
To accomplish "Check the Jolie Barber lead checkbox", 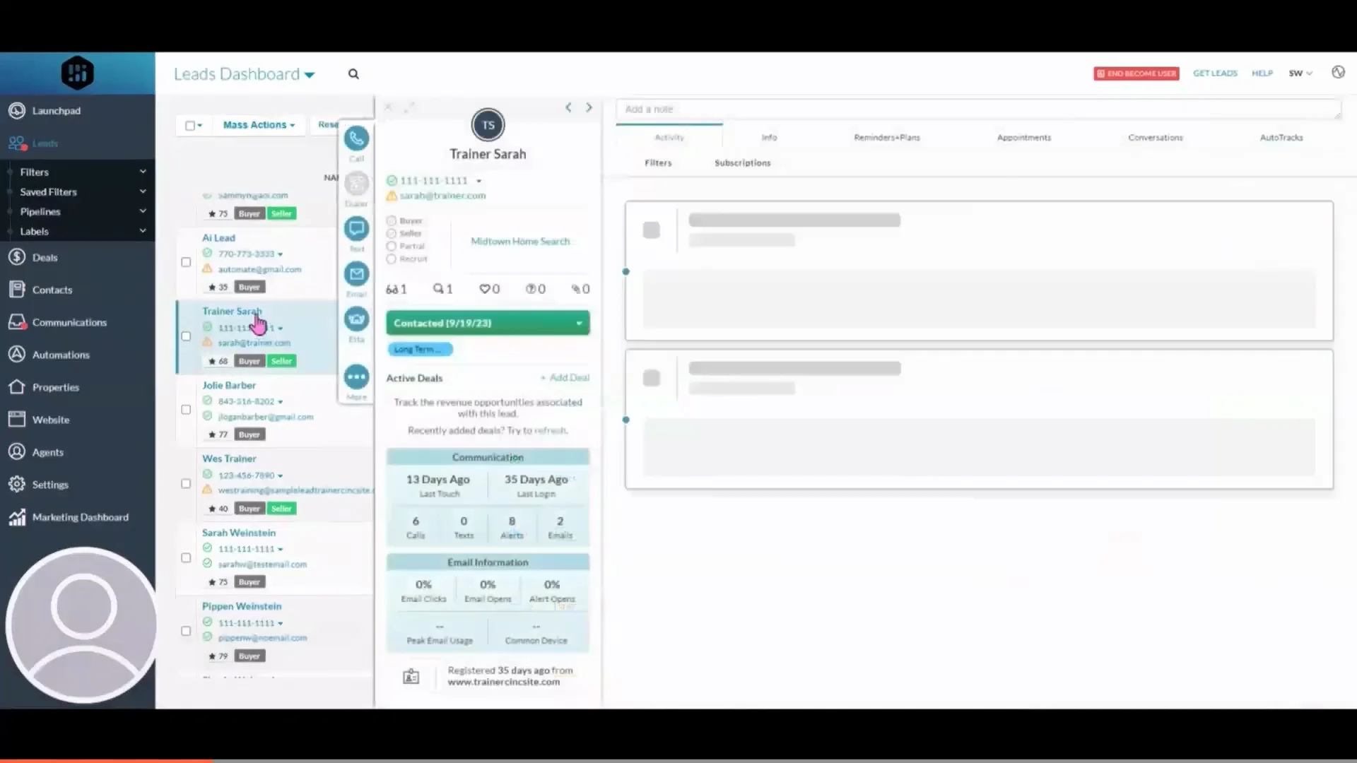I will (x=186, y=410).
